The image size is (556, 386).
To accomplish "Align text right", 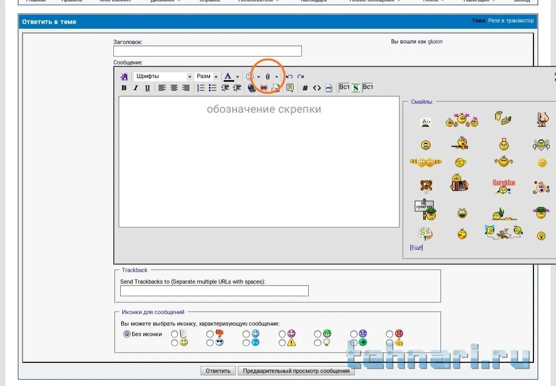I will pos(186,88).
